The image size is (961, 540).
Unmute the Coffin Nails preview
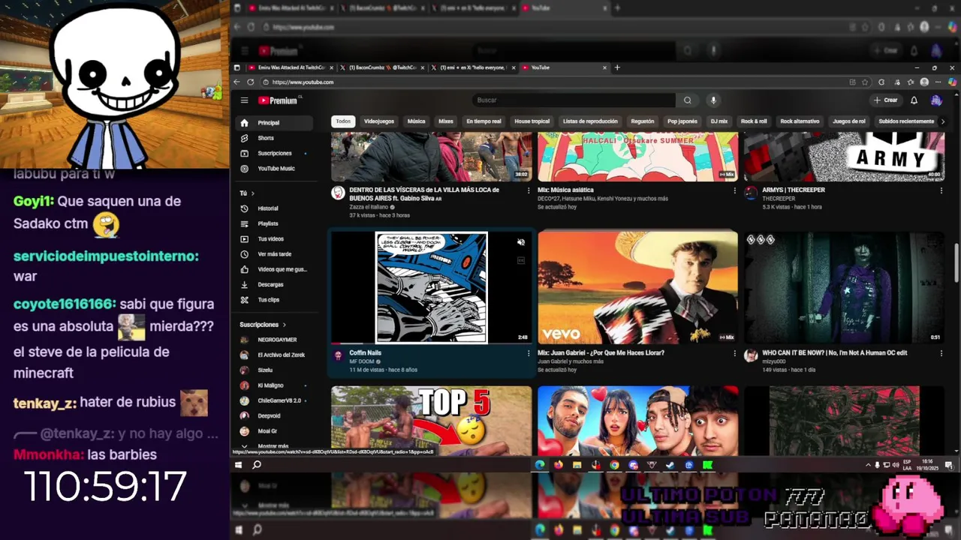[520, 242]
